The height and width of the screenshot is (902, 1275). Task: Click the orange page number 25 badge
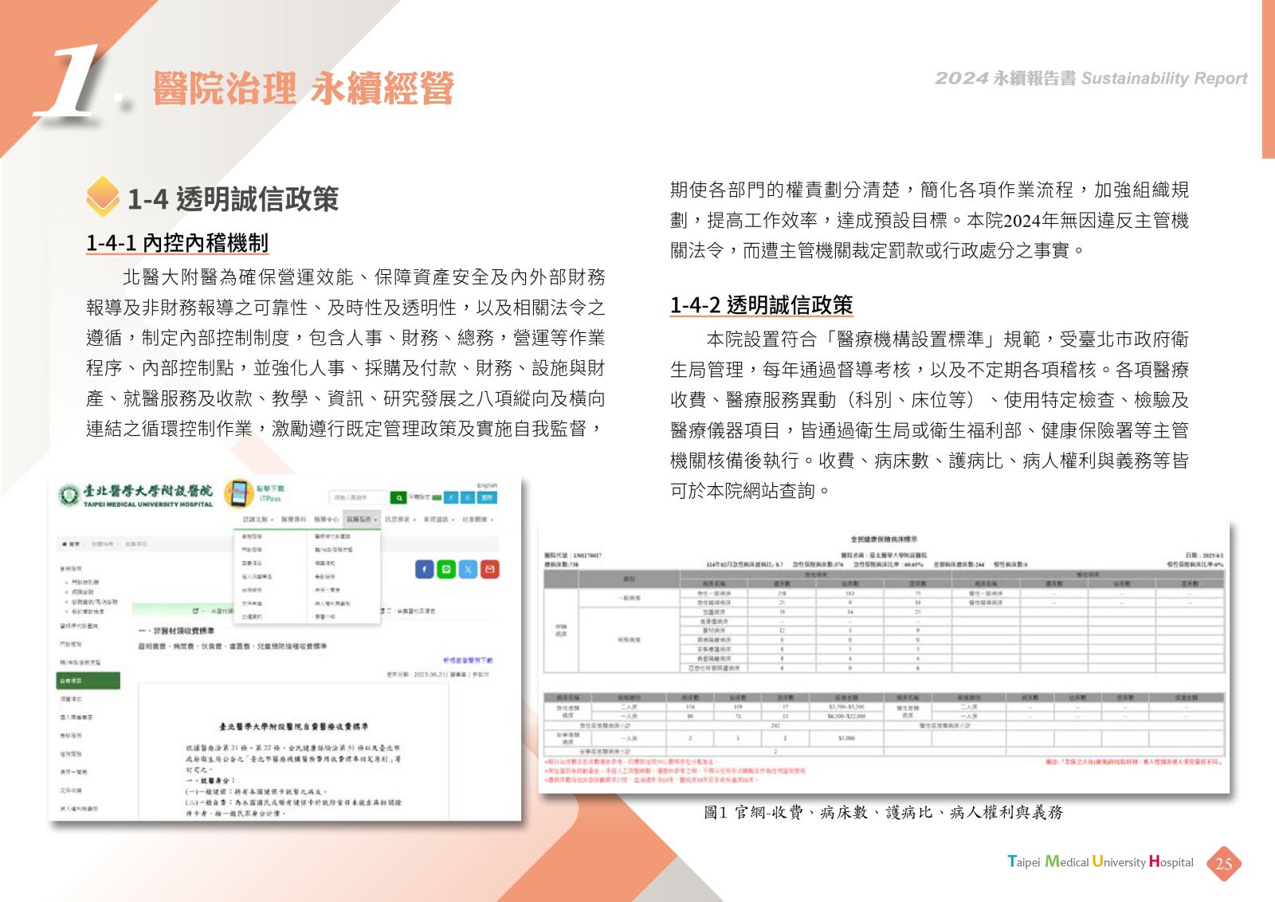coord(1224,864)
